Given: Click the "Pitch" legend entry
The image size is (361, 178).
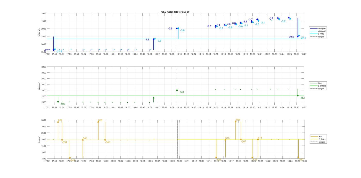Looking at the screenshot, I should [x=316, y=83].
